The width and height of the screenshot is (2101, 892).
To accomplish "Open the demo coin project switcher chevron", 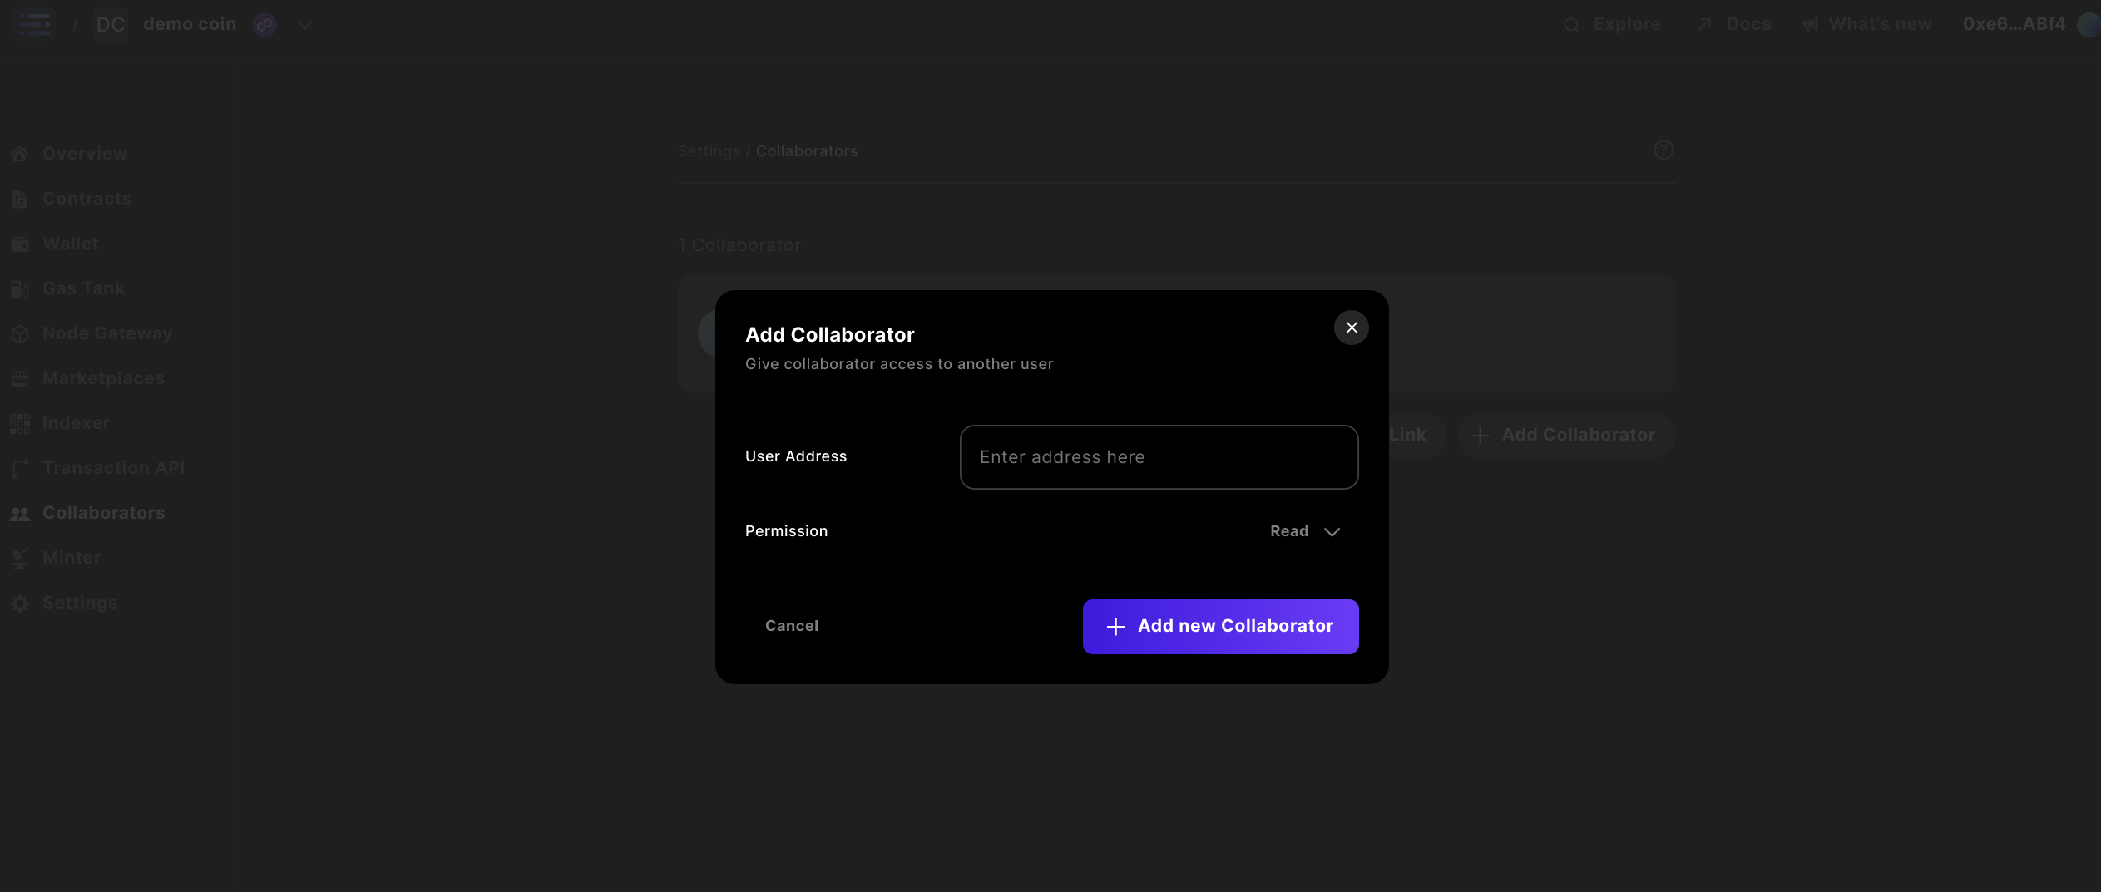I will (x=304, y=24).
